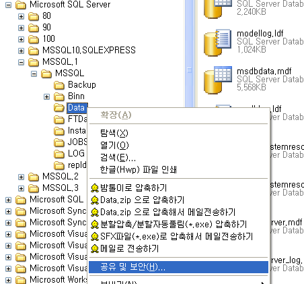Choose 한글(Hwp) 파일 인쇄 menu item
The image size is (304, 284).
click(x=178, y=169)
